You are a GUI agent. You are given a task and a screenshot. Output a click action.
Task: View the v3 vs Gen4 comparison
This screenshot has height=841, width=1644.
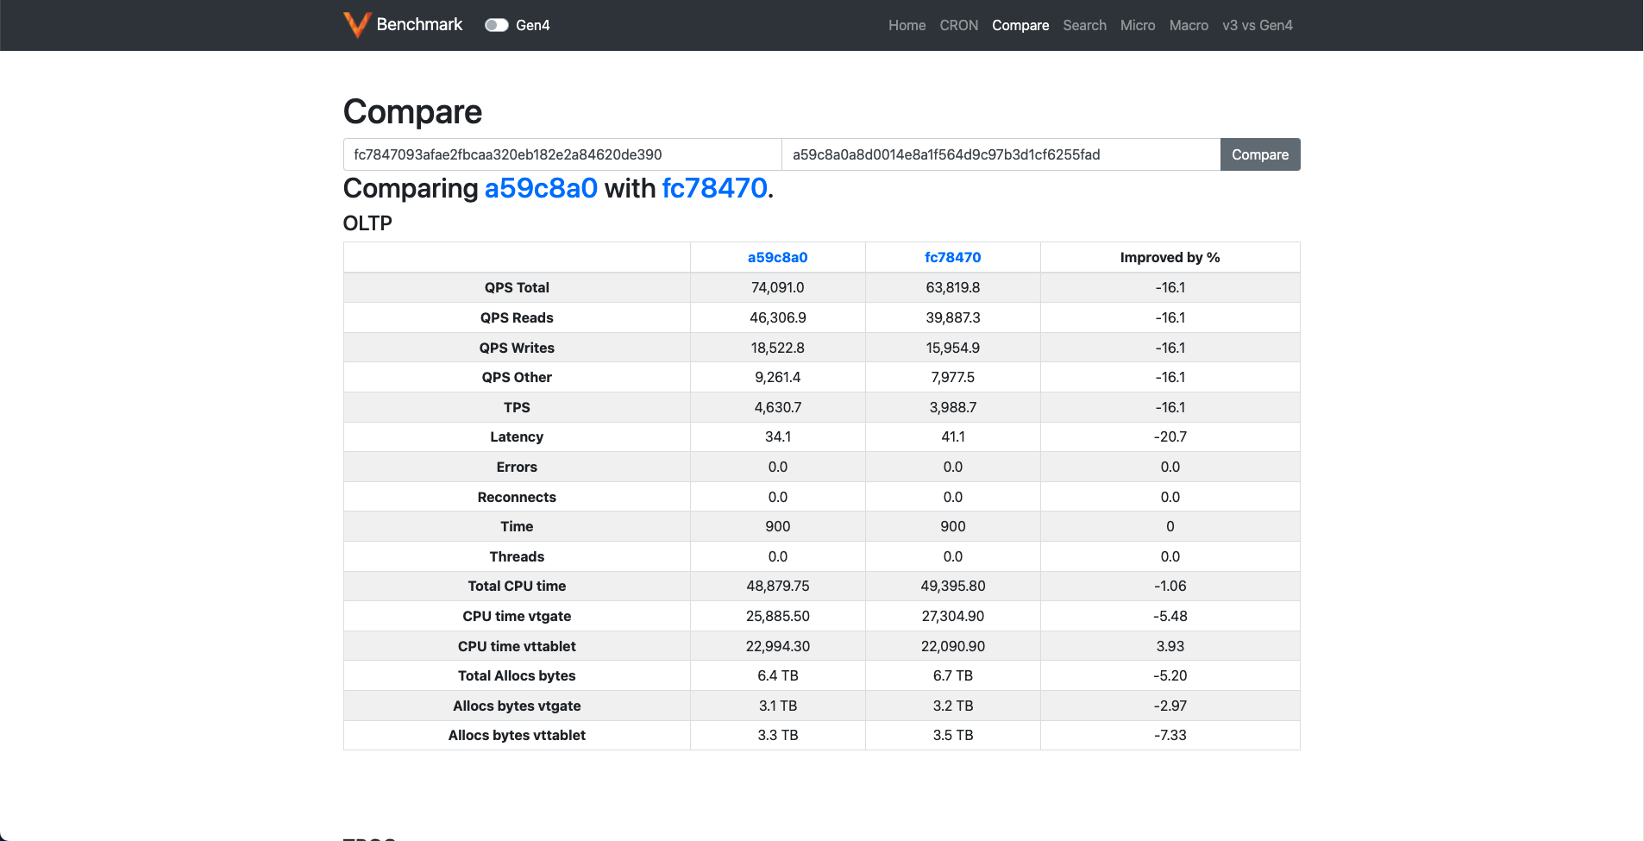pos(1258,25)
